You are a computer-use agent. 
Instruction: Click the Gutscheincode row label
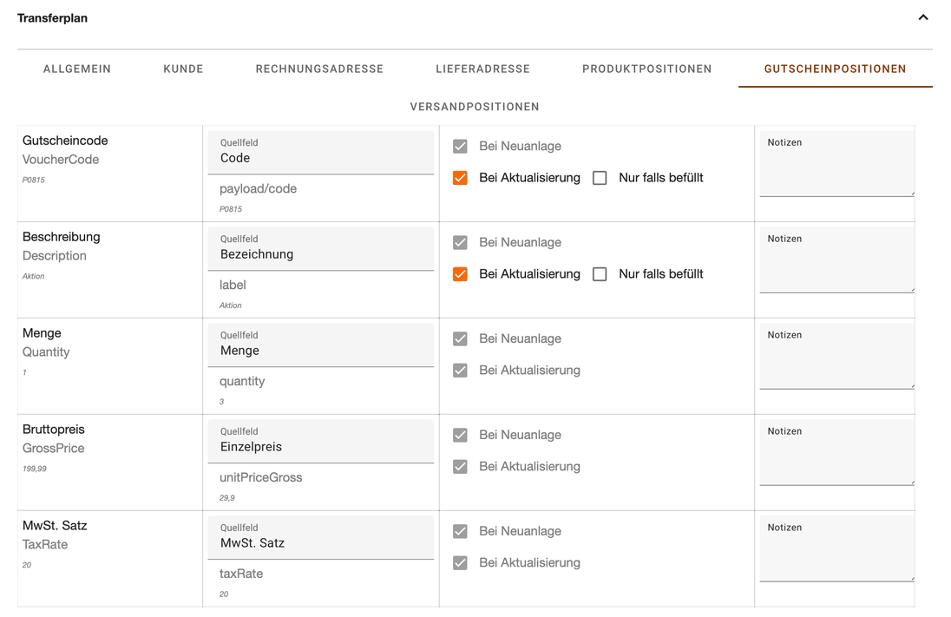[65, 141]
